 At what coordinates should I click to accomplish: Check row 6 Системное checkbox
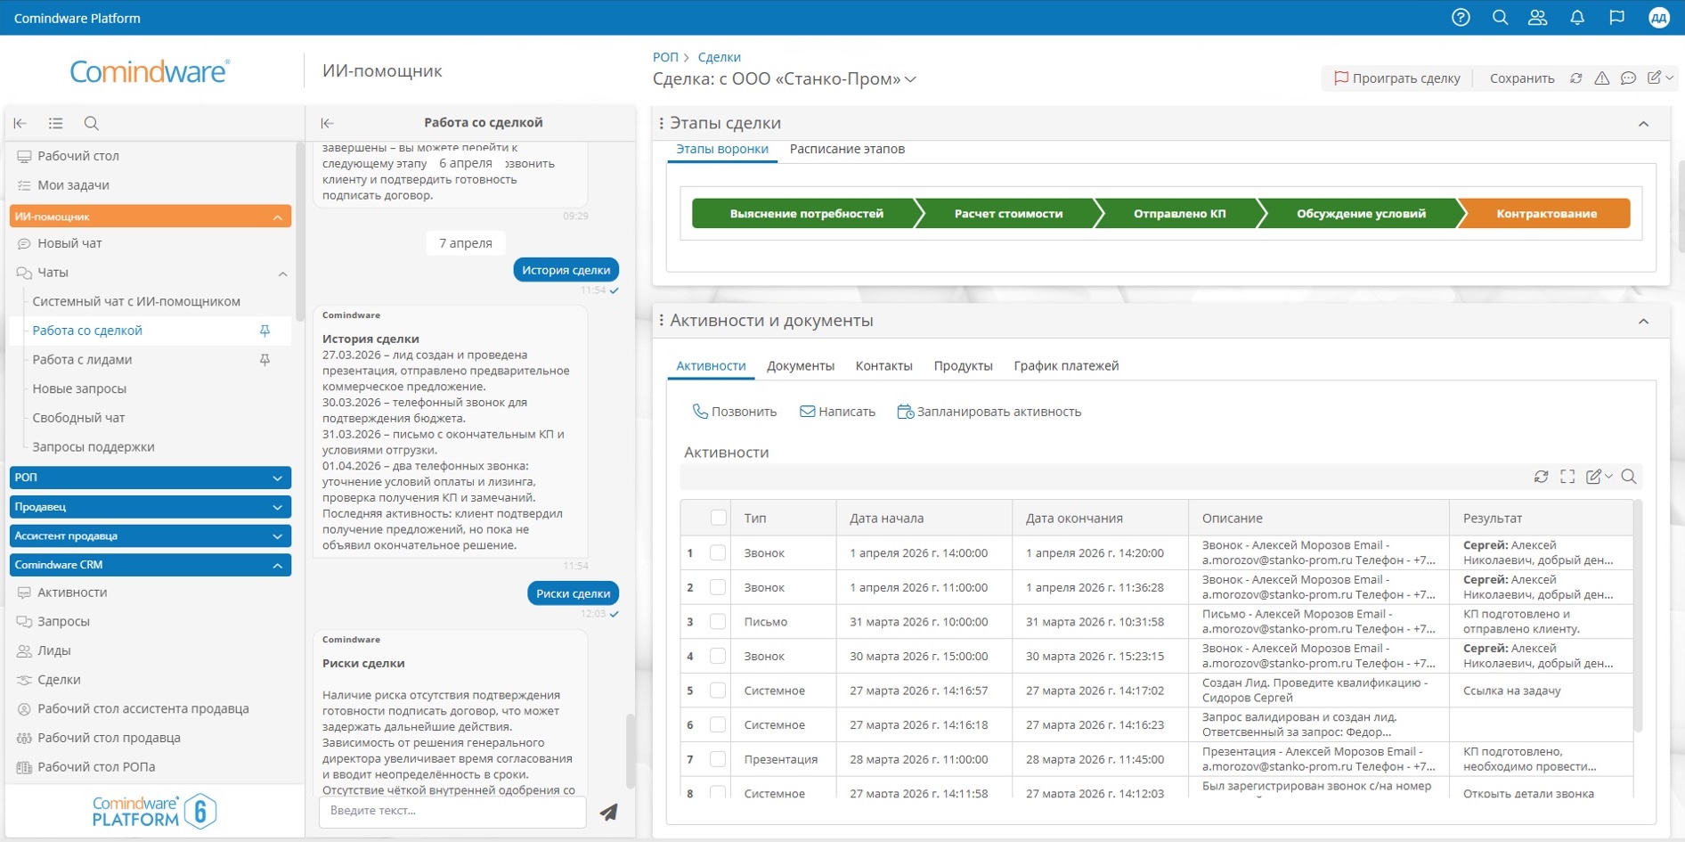pyautogui.click(x=718, y=724)
